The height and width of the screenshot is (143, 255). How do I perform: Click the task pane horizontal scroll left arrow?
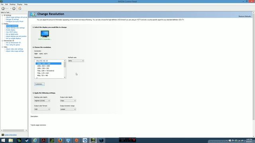click(x=2, y=130)
